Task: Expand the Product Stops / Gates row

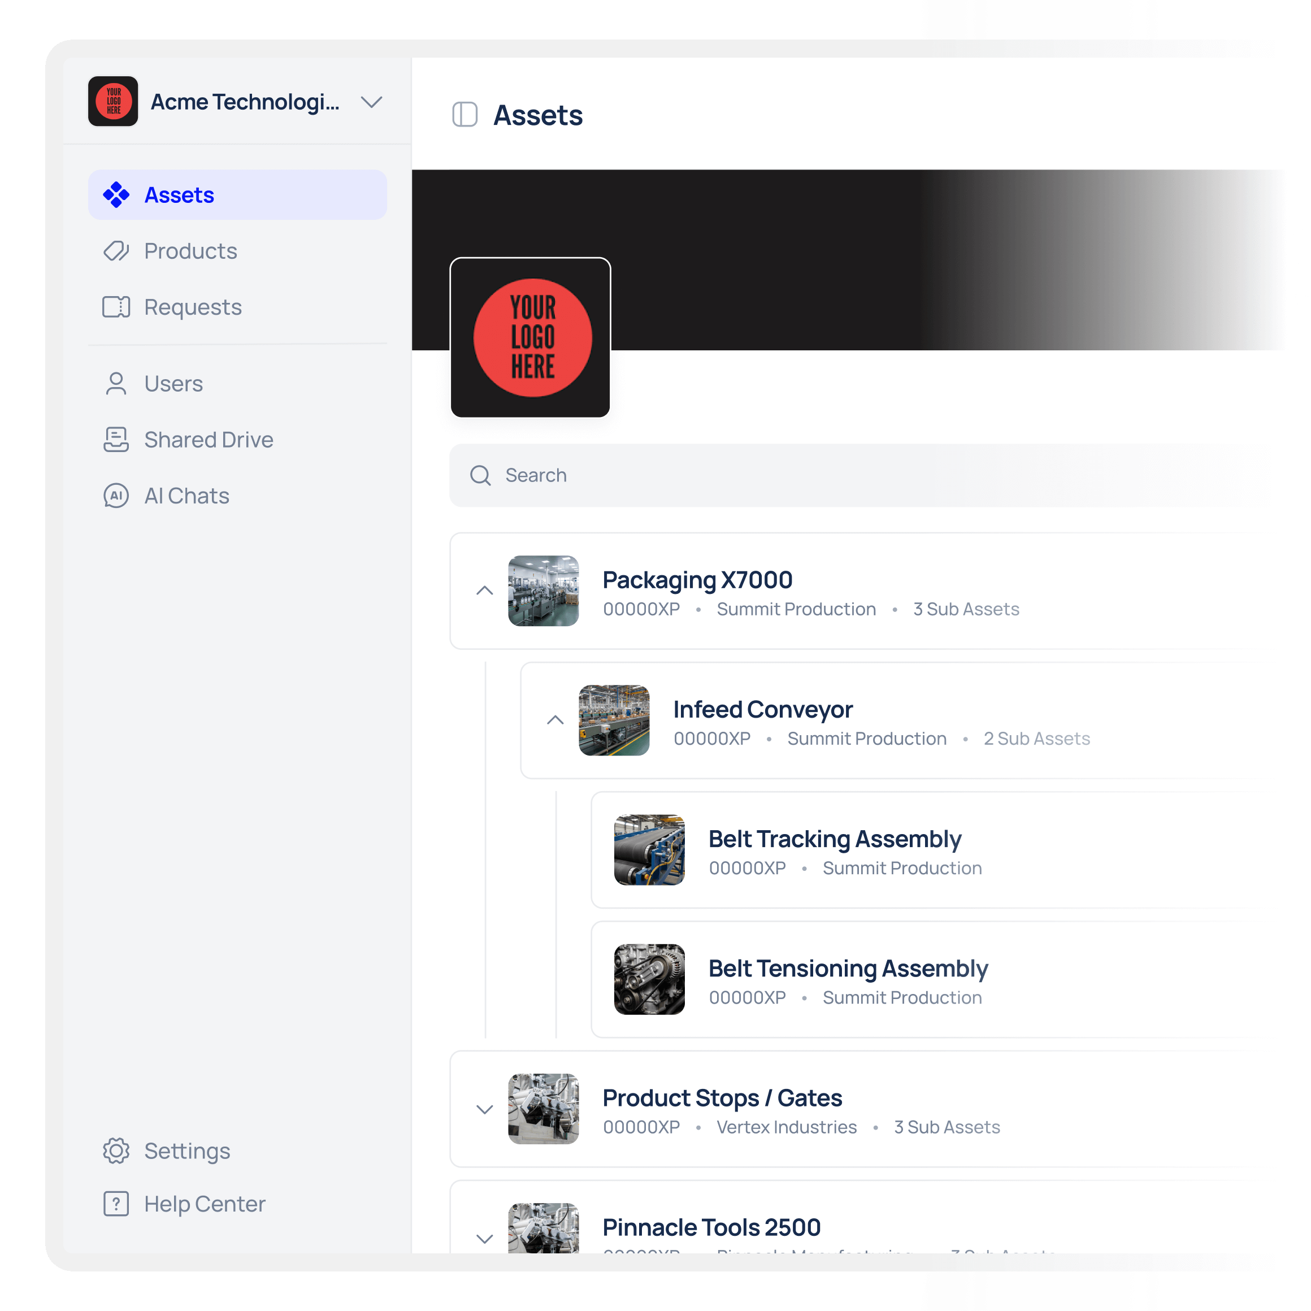Action: 484,1109
